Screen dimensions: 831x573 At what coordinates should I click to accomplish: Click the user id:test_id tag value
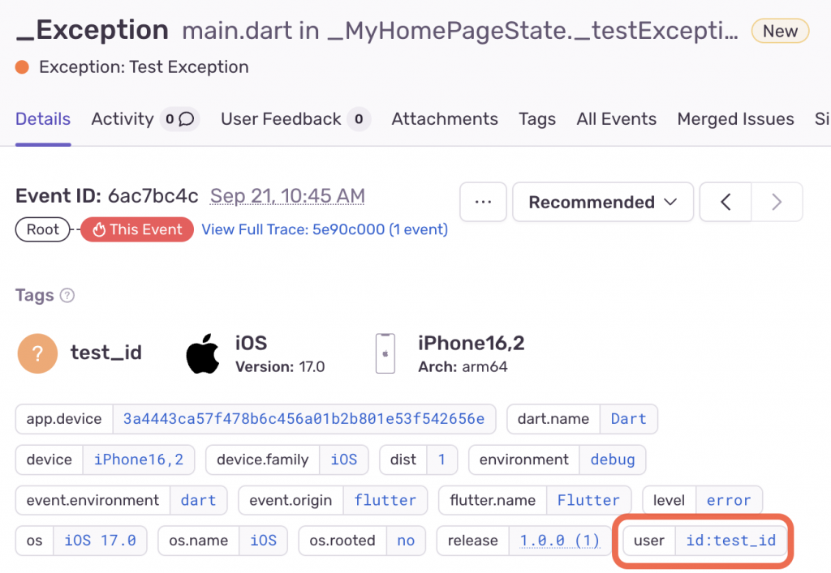click(731, 541)
